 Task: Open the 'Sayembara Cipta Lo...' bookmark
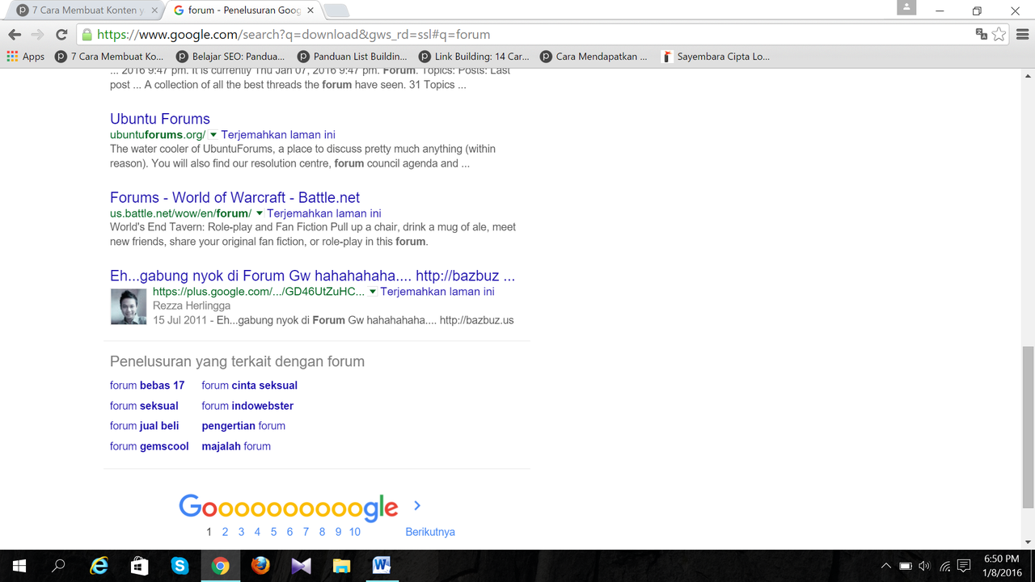(x=716, y=57)
